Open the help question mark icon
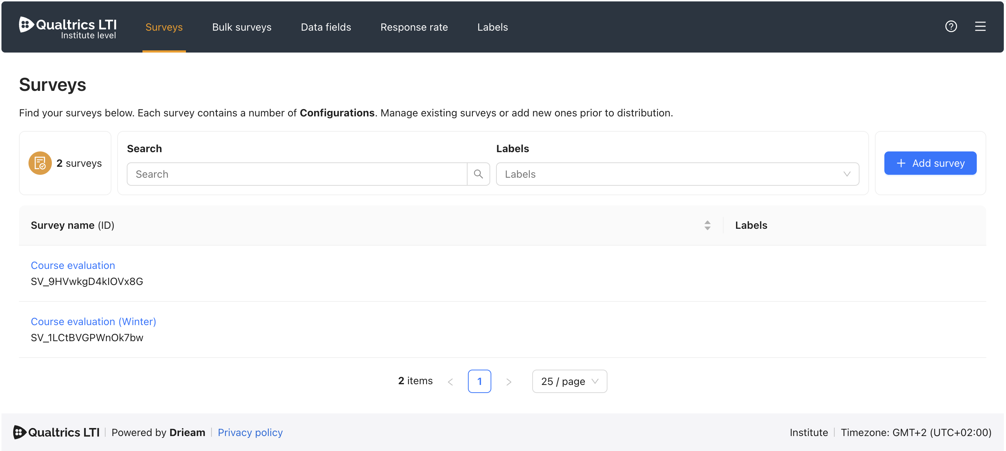The image size is (1006, 451). click(x=950, y=27)
